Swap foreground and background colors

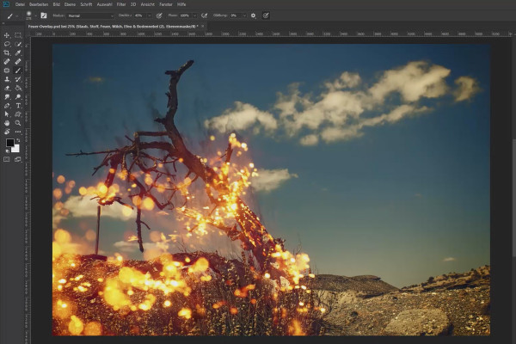click(x=18, y=140)
